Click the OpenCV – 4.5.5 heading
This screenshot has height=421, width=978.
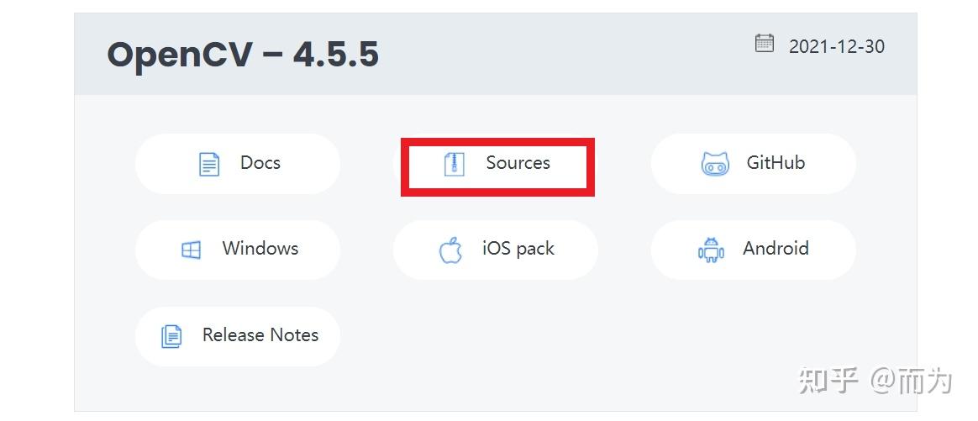243,55
